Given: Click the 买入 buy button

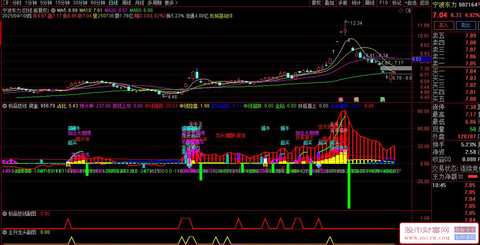Looking at the screenshot, I should click(444, 25).
